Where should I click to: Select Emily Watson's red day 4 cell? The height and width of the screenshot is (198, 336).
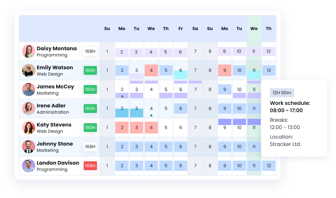point(151,70)
